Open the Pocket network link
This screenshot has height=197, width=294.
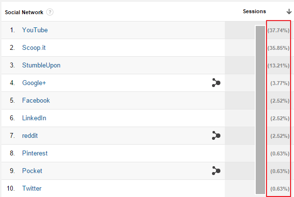click(x=32, y=171)
